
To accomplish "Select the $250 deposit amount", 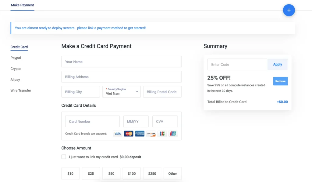I will 152,174.
